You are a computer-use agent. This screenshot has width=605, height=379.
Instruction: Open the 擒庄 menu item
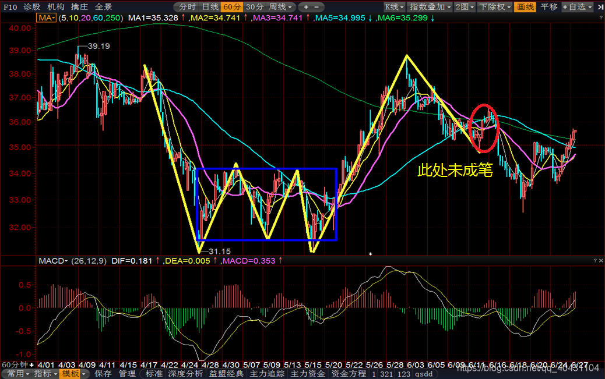click(x=79, y=7)
